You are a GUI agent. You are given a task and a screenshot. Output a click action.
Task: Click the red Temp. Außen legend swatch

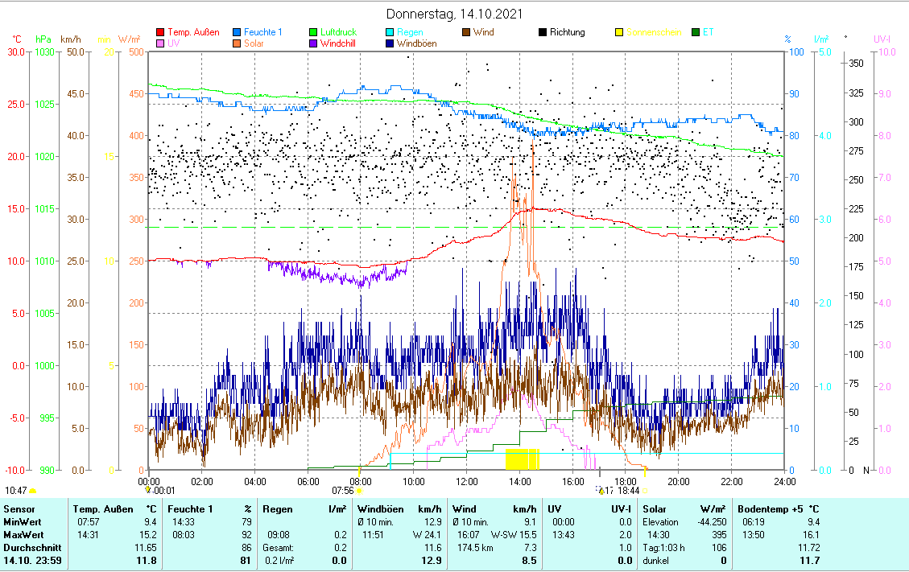click(x=160, y=33)
